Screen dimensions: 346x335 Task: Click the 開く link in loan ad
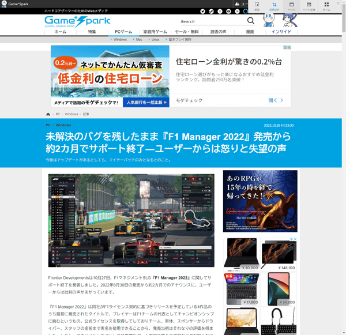click(276, 100)
